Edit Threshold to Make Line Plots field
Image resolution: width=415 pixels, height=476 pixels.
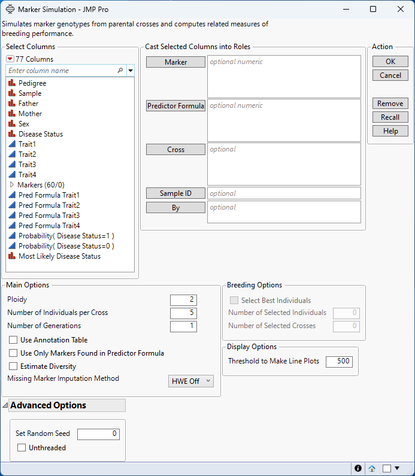339,362
